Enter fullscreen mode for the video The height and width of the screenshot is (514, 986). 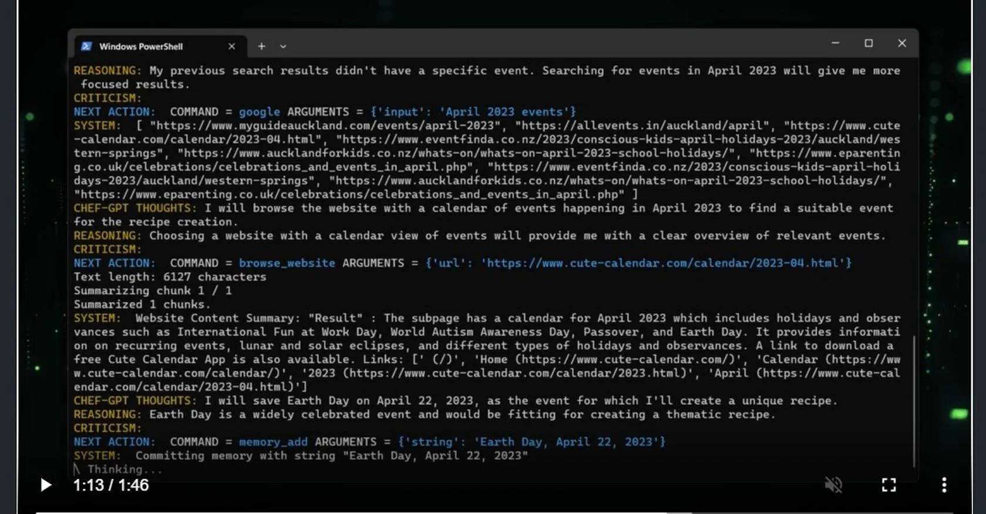(x=889, y=485)
